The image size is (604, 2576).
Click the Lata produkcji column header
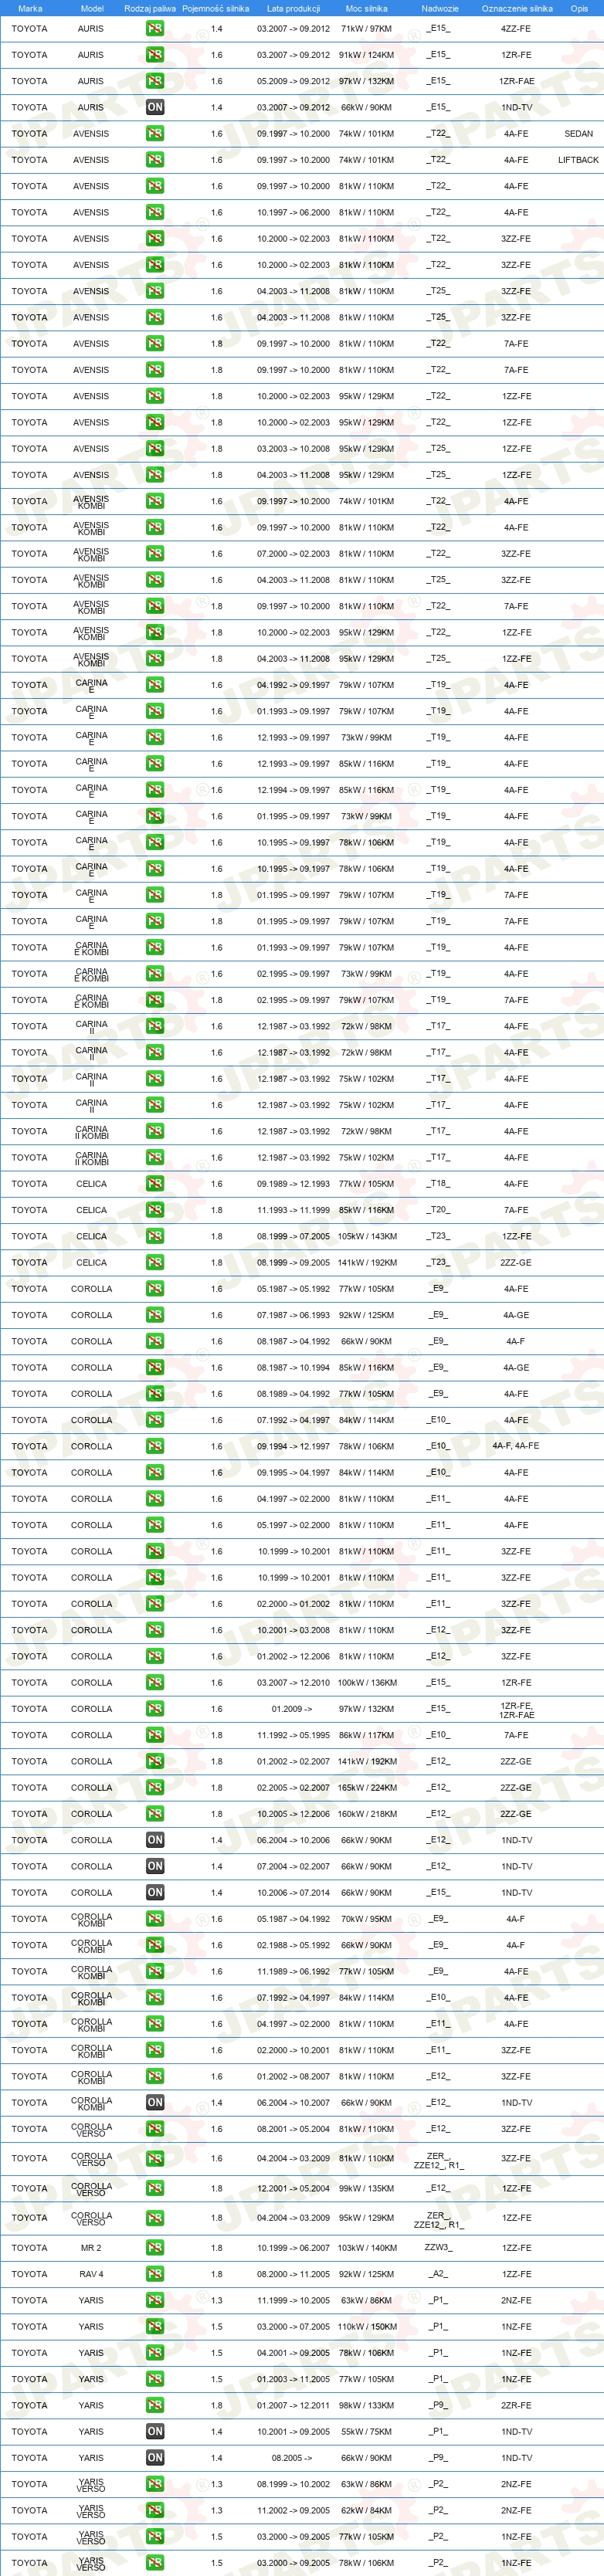click(293, 8)
